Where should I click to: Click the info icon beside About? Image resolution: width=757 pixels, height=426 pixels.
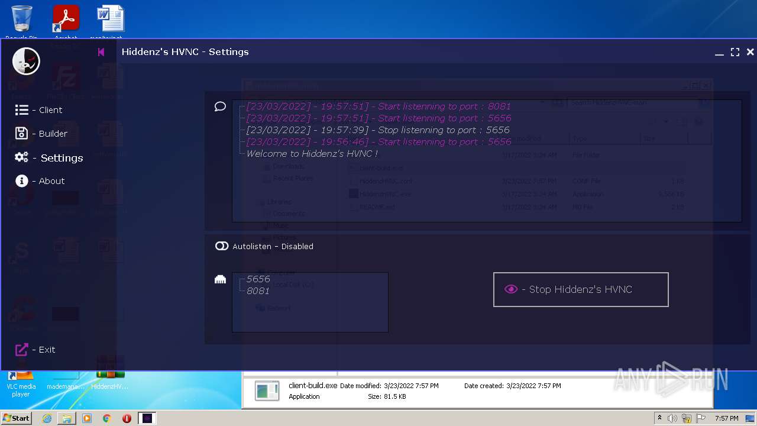(22, 181)
